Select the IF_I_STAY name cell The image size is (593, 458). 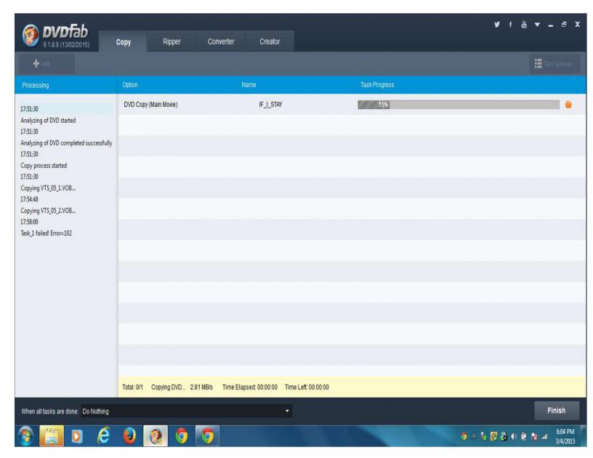[x=270, y=105]
